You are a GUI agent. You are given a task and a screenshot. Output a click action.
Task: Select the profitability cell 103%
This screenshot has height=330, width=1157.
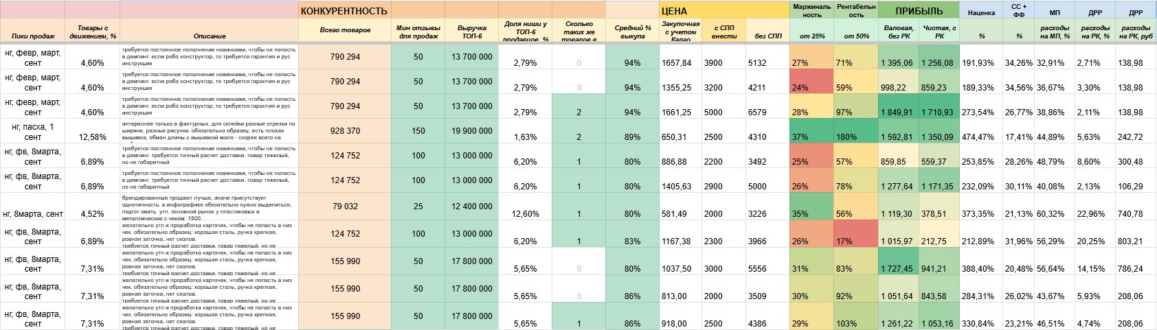pos(855,316)
